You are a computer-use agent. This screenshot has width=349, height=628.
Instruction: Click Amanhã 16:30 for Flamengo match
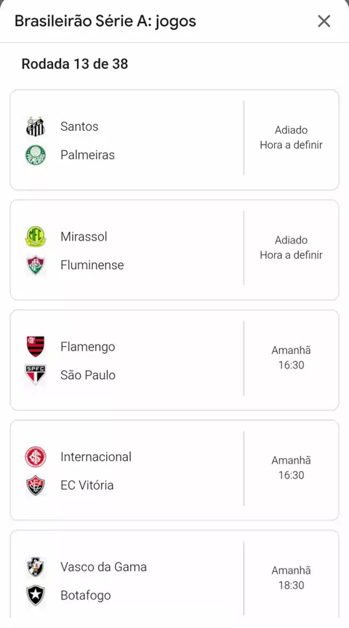tap(292, 358)
